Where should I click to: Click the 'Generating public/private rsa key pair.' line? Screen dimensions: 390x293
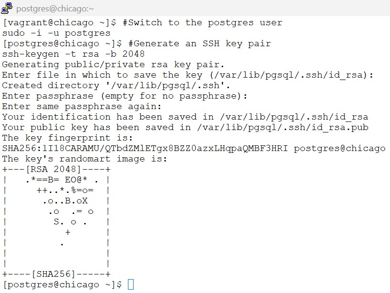[113, 64]
